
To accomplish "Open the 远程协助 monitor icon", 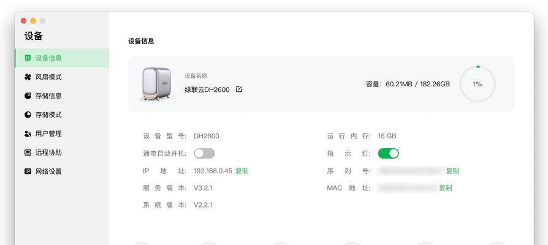I will click(28, 153).
